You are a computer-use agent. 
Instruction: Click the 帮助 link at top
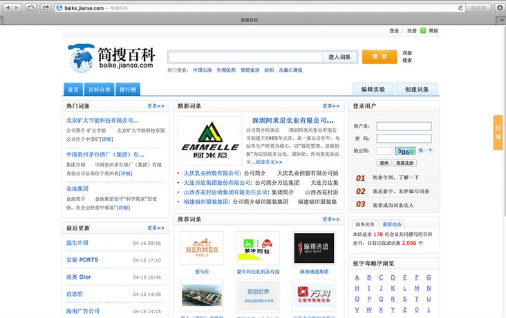click(433, 30)
